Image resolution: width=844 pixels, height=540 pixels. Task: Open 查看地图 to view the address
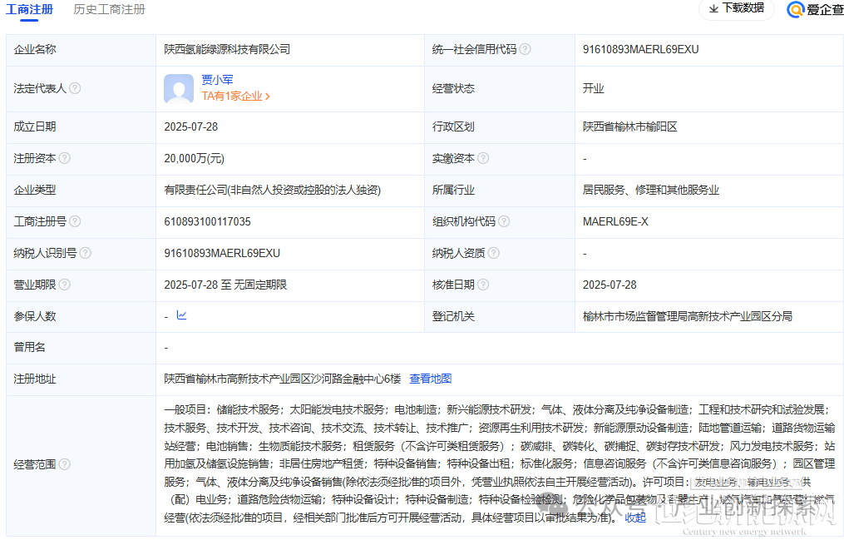click(x=432, y=378)
